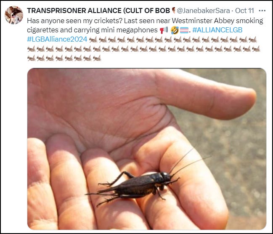Click the transgender flag emoji
Image resolution: width=273 pixels, height=234 pixels.
coord(184,30)
